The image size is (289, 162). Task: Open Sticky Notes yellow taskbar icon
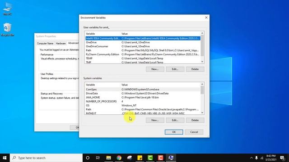[x=140, y=158]
